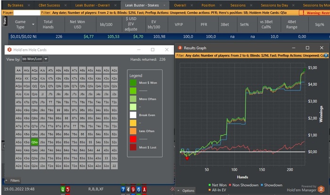Screen dimensions: 330x195
Task: Toggle the All-In EV series in graph legend
Action: click(217, 190)
